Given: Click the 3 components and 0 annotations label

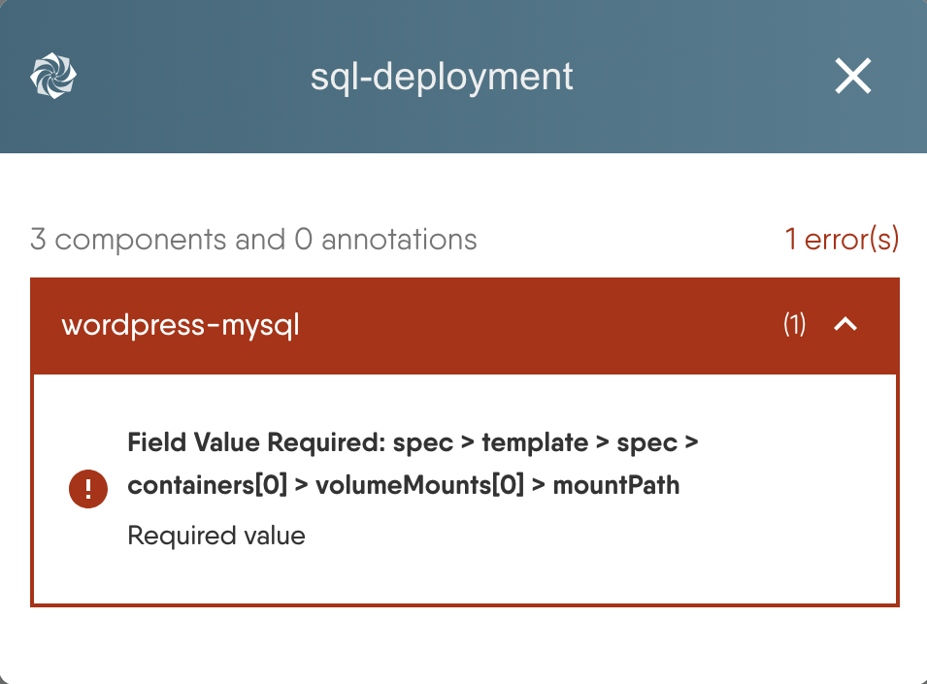Looking at the screenshot, I should pos(253,239).
